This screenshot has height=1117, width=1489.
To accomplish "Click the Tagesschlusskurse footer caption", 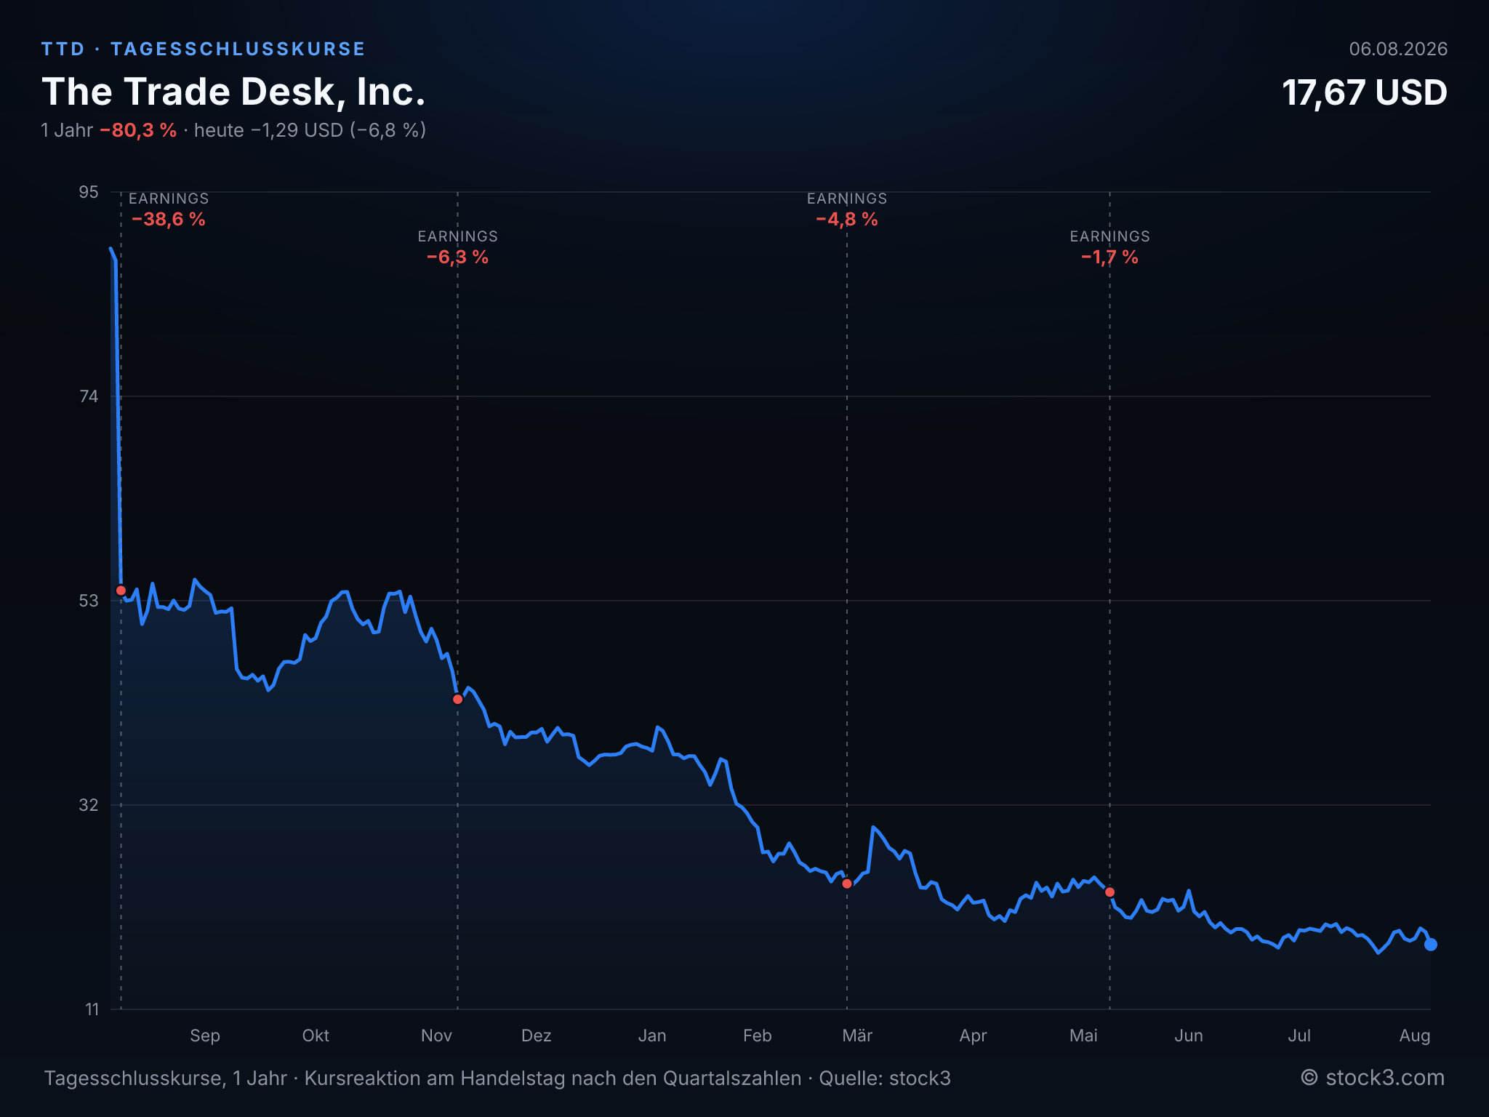I will pos(497,1078).
